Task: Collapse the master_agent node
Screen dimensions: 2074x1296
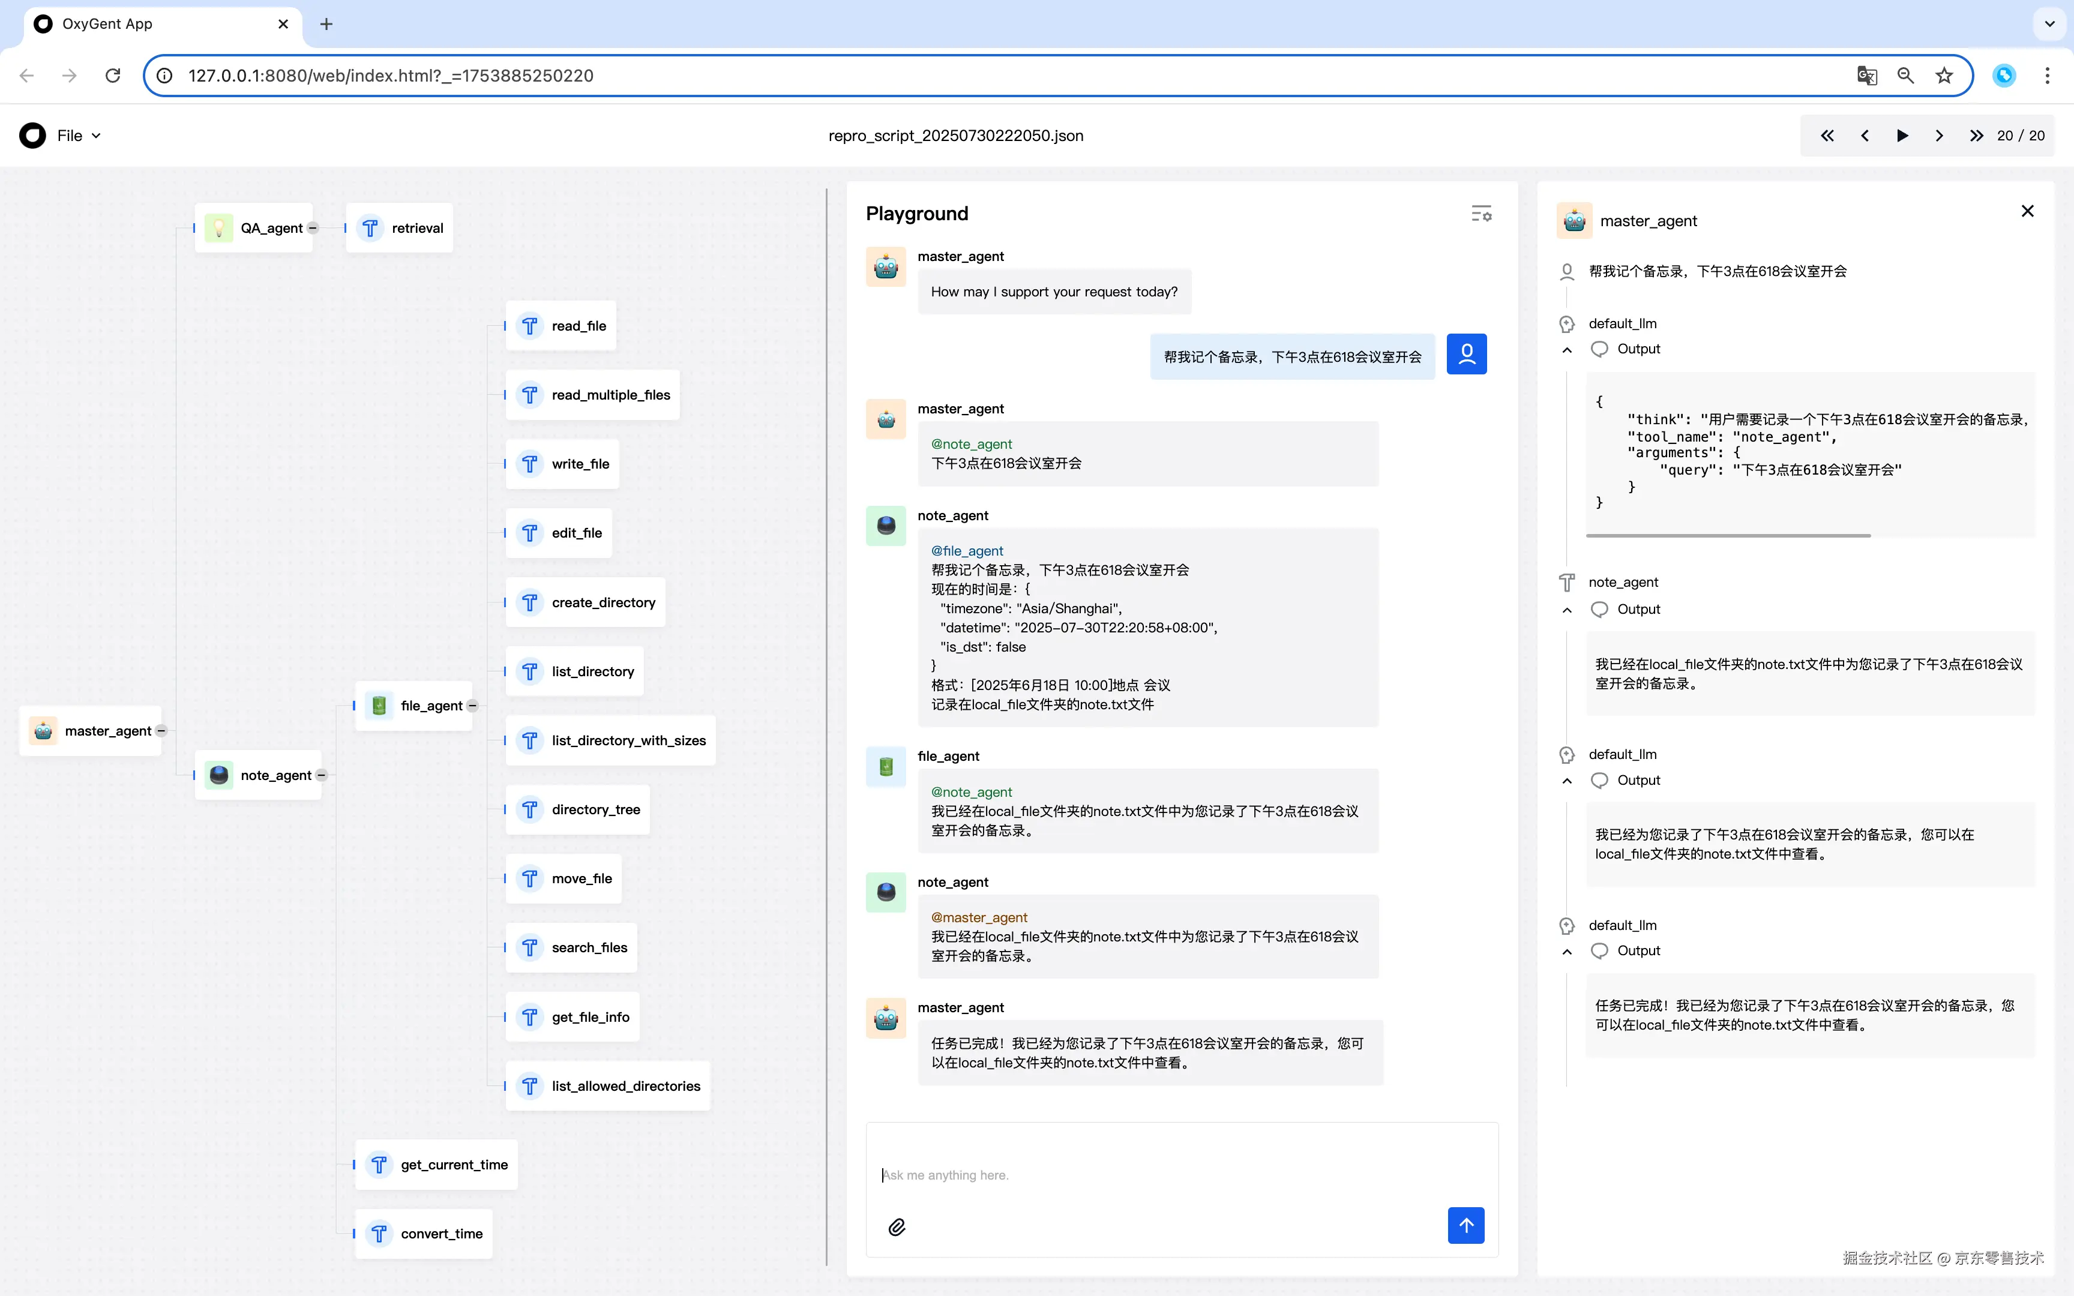Action: pyautogui.click(x=161, y=731)
